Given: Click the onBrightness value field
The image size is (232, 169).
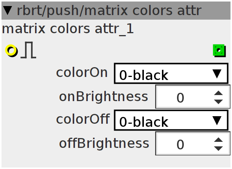Looking at the screenshot, I should click(193, 97).
